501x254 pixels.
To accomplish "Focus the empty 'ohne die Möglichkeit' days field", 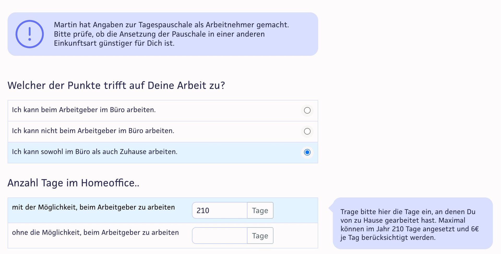I will pyautogui.click(x=220, y=236).
